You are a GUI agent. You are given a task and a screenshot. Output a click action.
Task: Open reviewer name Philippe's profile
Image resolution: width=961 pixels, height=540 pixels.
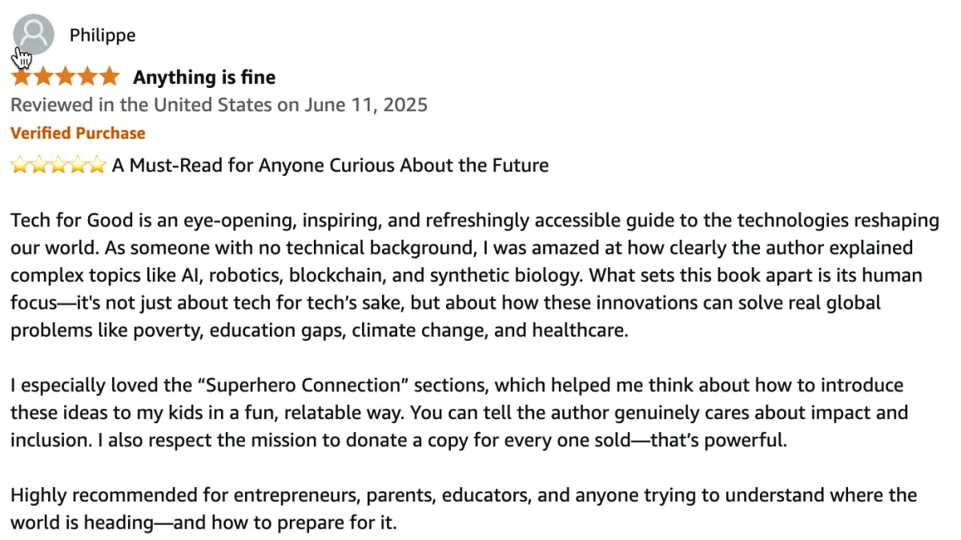103,35
